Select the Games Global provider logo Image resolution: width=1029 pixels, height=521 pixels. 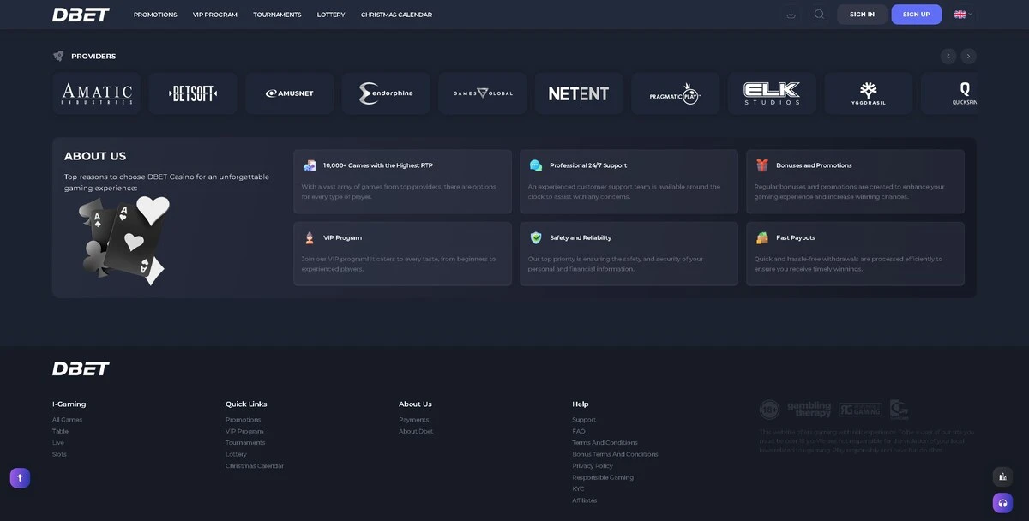click(x=483, y=93)
